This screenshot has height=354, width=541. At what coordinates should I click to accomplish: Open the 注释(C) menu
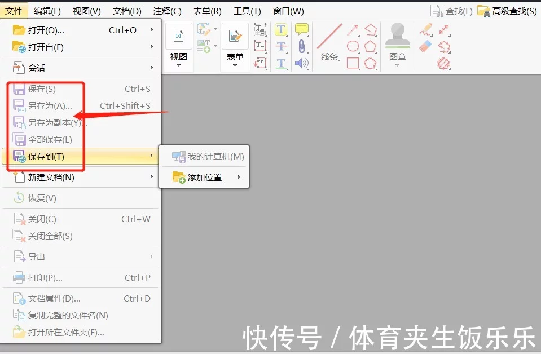pyautogui.click(x=167, y=11)
